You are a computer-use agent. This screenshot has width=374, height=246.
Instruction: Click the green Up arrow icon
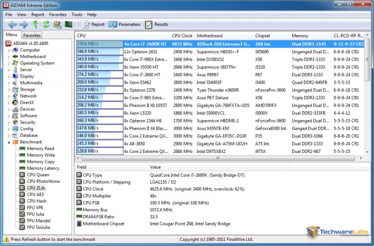click(x=36, y=24)
